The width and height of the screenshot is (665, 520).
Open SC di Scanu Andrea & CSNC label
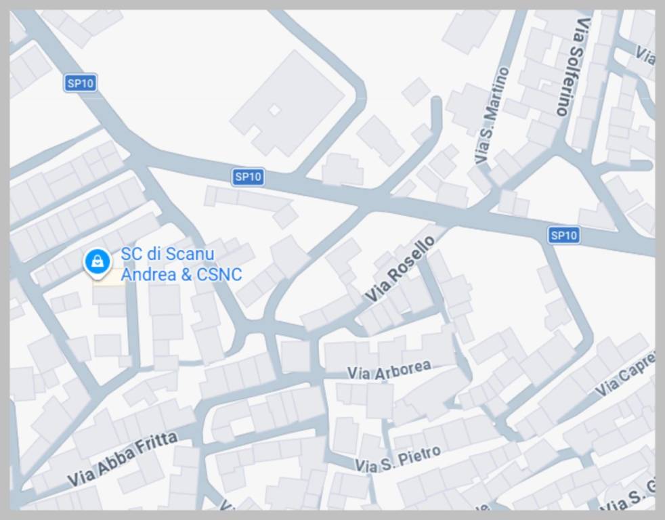pos(181,264)
